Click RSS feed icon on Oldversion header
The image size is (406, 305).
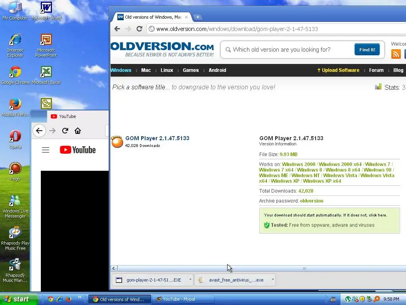coord(396,54)
